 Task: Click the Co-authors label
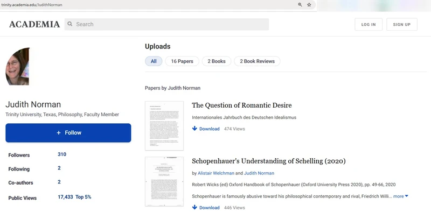(x=20, y=183)
